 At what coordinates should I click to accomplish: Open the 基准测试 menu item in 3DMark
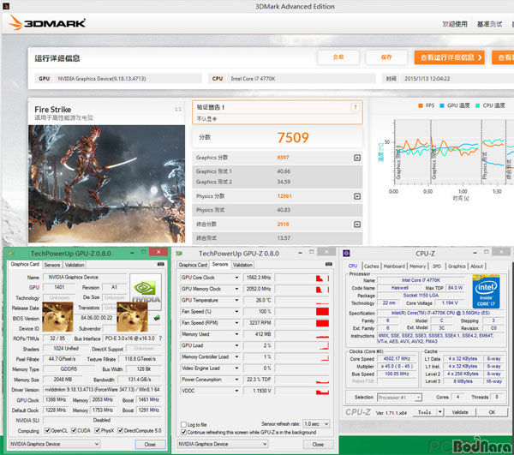point(489,24)
